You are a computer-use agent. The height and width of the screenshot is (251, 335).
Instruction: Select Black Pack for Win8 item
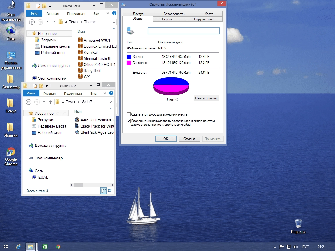95,126
